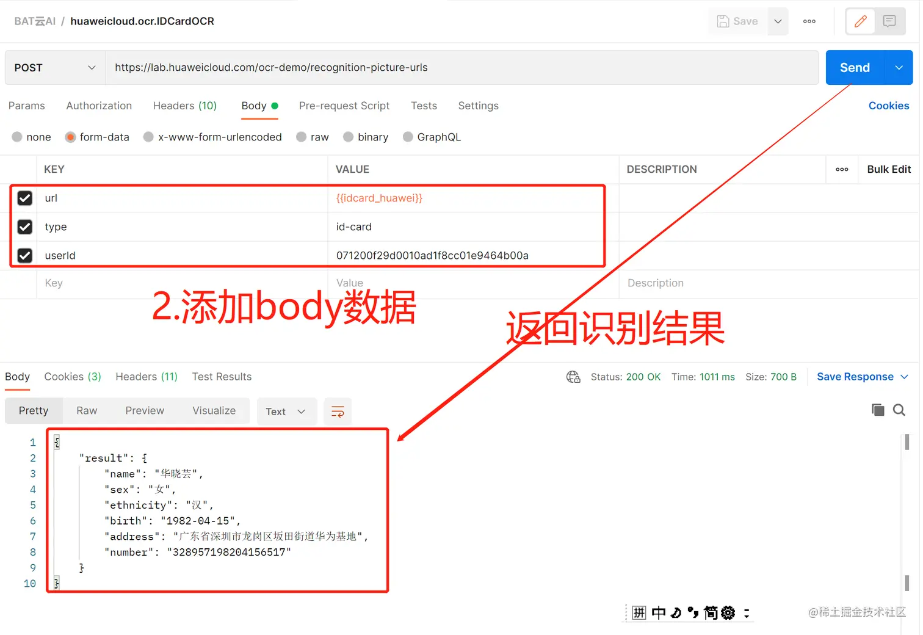
Task: Toggle the IME 中 language indicator
Action: pos(659,612)
